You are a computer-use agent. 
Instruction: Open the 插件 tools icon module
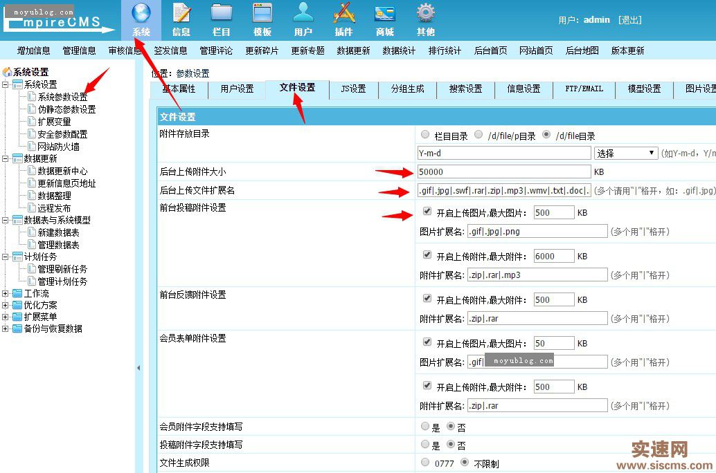coord(343,20)
